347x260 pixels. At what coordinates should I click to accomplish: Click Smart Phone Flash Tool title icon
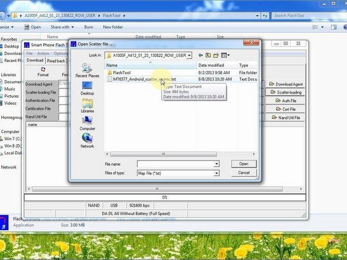(x=27, y=45)
